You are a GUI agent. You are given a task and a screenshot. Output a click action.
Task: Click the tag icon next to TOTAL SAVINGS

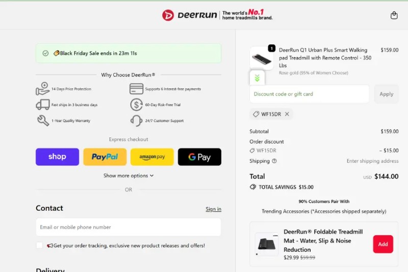[x=253, y=187]
